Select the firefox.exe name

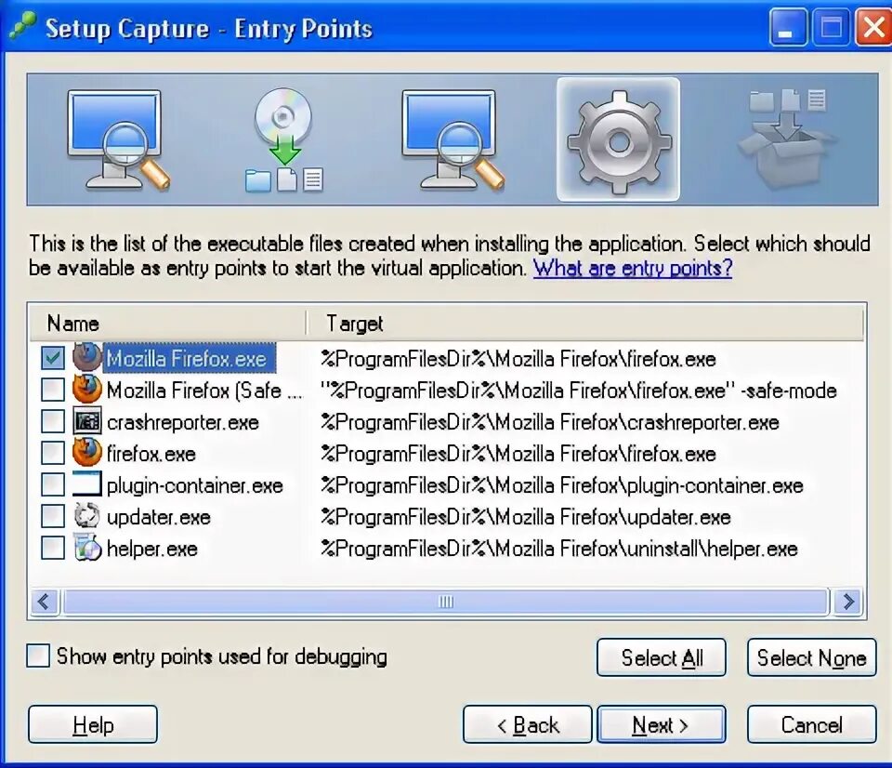click(151, 454)
